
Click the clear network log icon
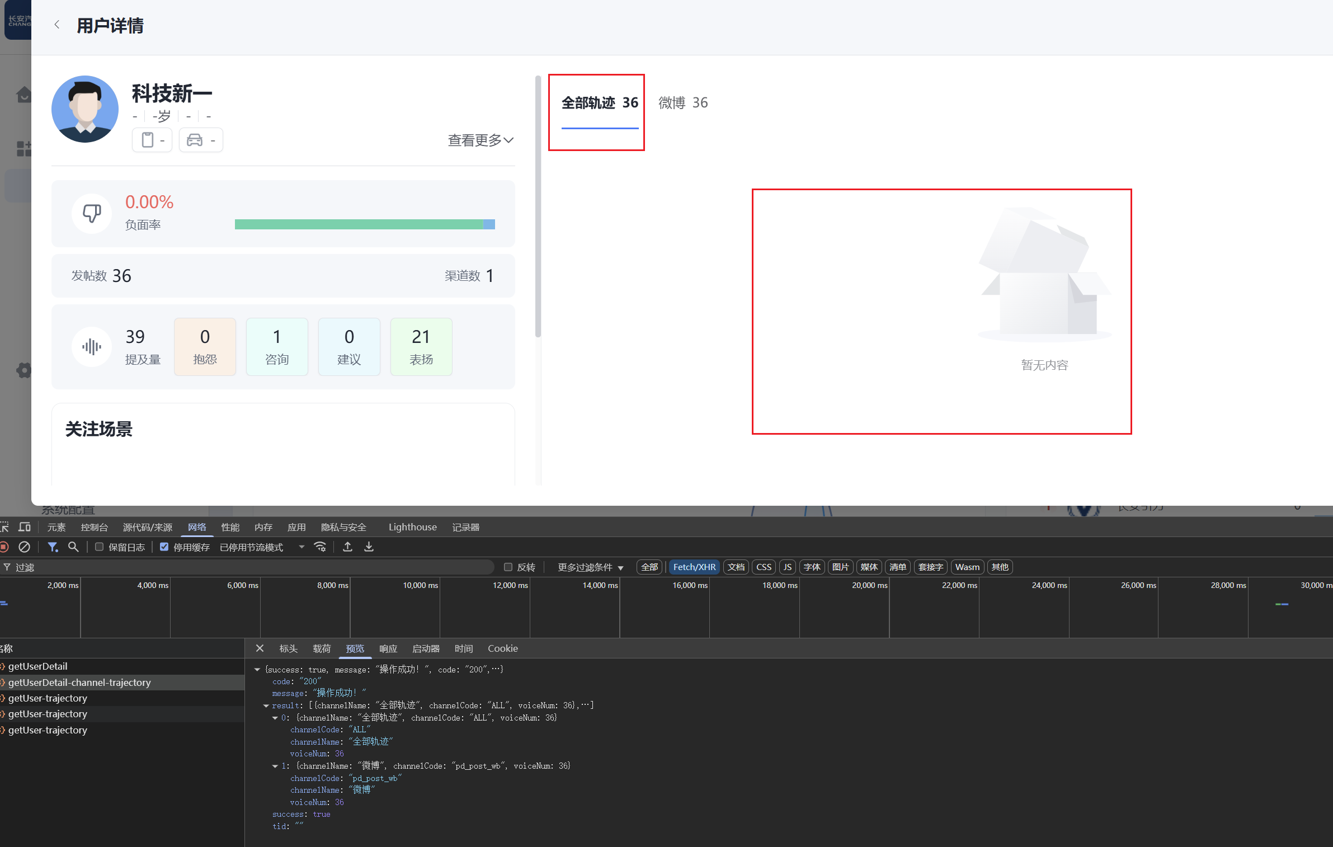click(x=24, y=547)
